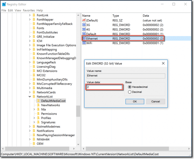This screenshot has width=194, height=159.
Task: Click the WiFi DWORD value icon
Action: click(x=84, y=43)
